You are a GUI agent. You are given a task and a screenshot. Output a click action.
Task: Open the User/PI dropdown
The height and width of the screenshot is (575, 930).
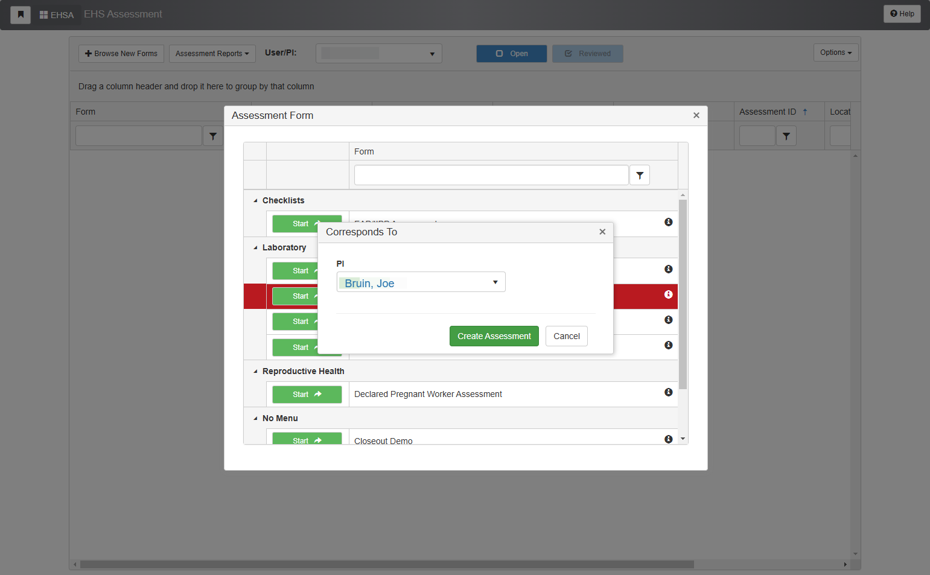(379, 54)
